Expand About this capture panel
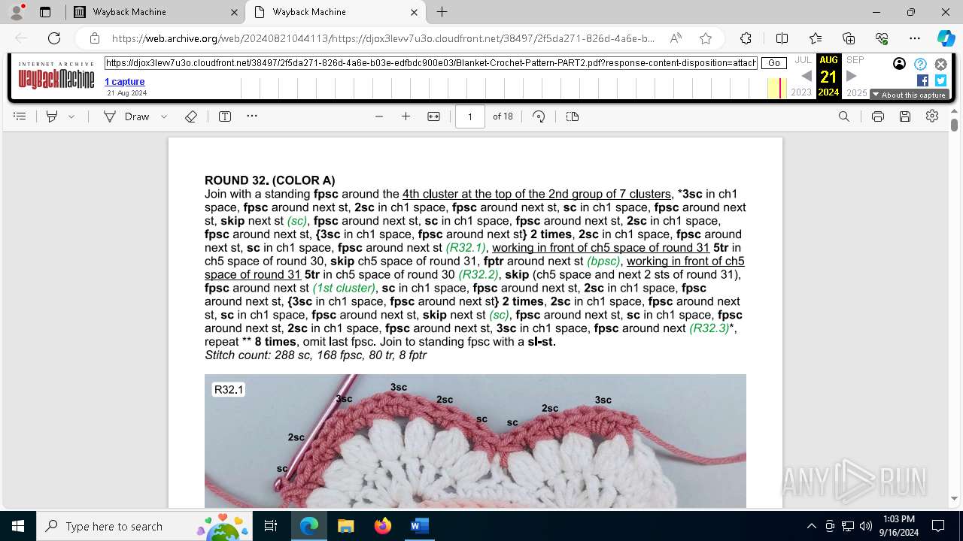The width and height of the screenshot is (963, 541). click(909, 95)
